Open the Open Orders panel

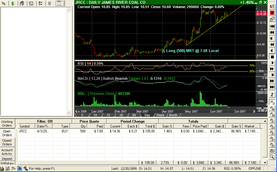coord(7,133)
